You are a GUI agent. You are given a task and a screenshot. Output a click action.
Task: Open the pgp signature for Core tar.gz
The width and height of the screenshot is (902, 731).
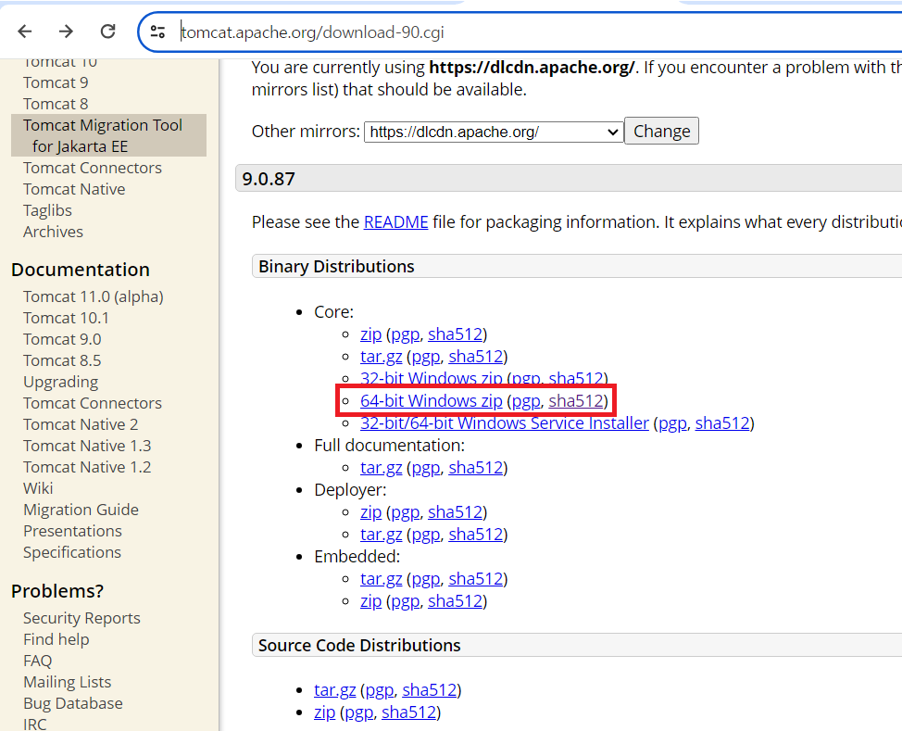[x=425, y=356]
